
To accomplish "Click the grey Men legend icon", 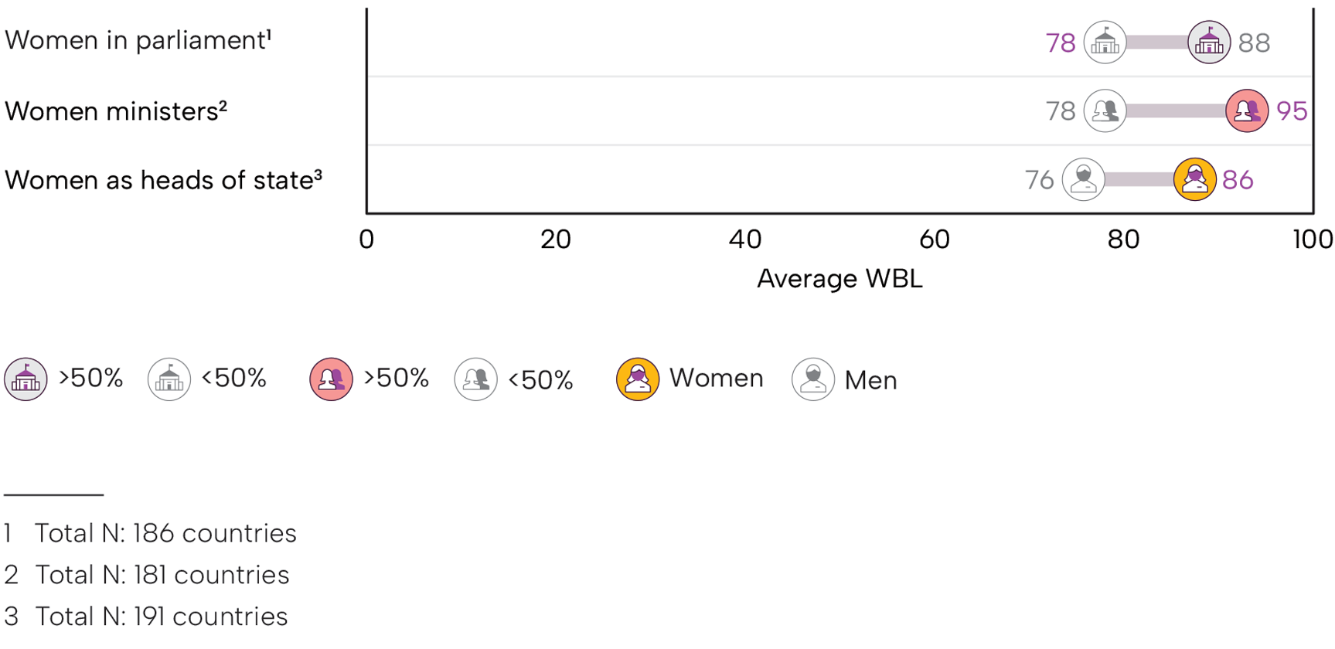I will pos(813,379).
